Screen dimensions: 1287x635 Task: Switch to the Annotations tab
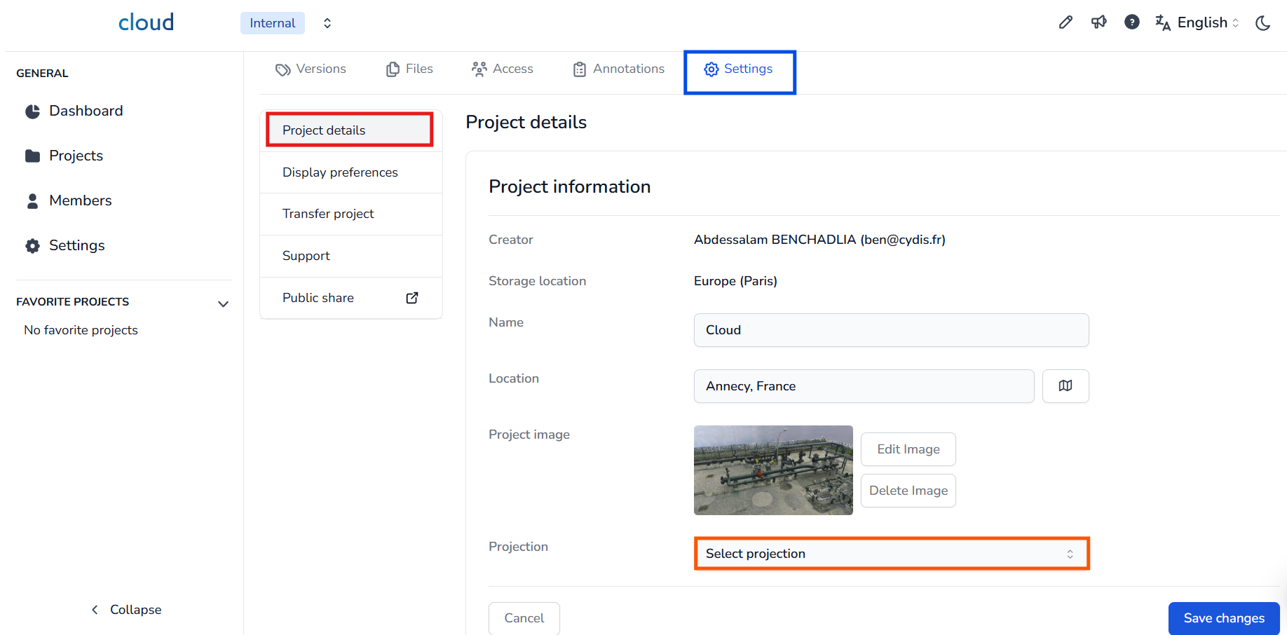coord(618,69)
